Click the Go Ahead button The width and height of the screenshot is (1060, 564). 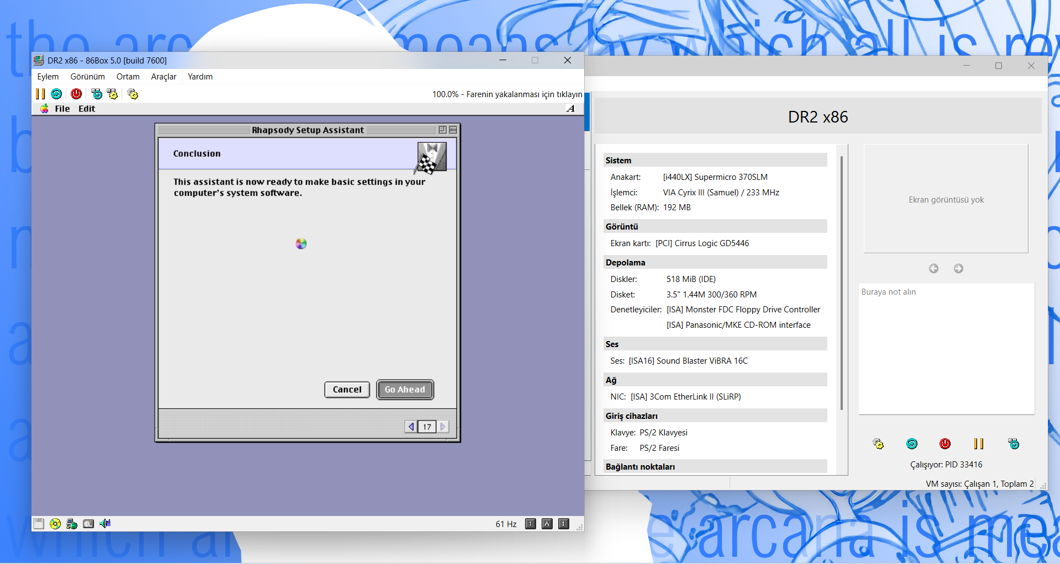(x=405, y=390)
